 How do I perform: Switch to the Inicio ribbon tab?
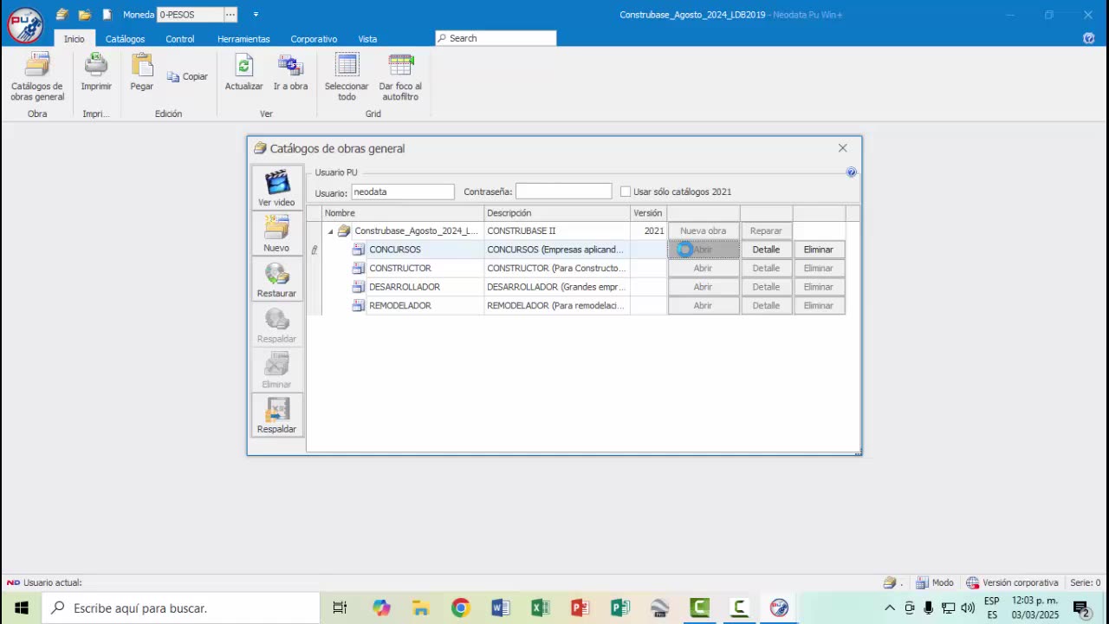[74, 39]
